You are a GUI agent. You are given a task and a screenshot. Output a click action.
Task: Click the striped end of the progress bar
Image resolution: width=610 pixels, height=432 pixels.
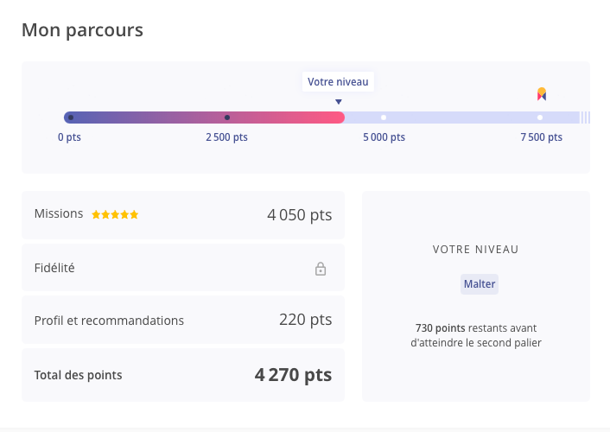[585, 118]
